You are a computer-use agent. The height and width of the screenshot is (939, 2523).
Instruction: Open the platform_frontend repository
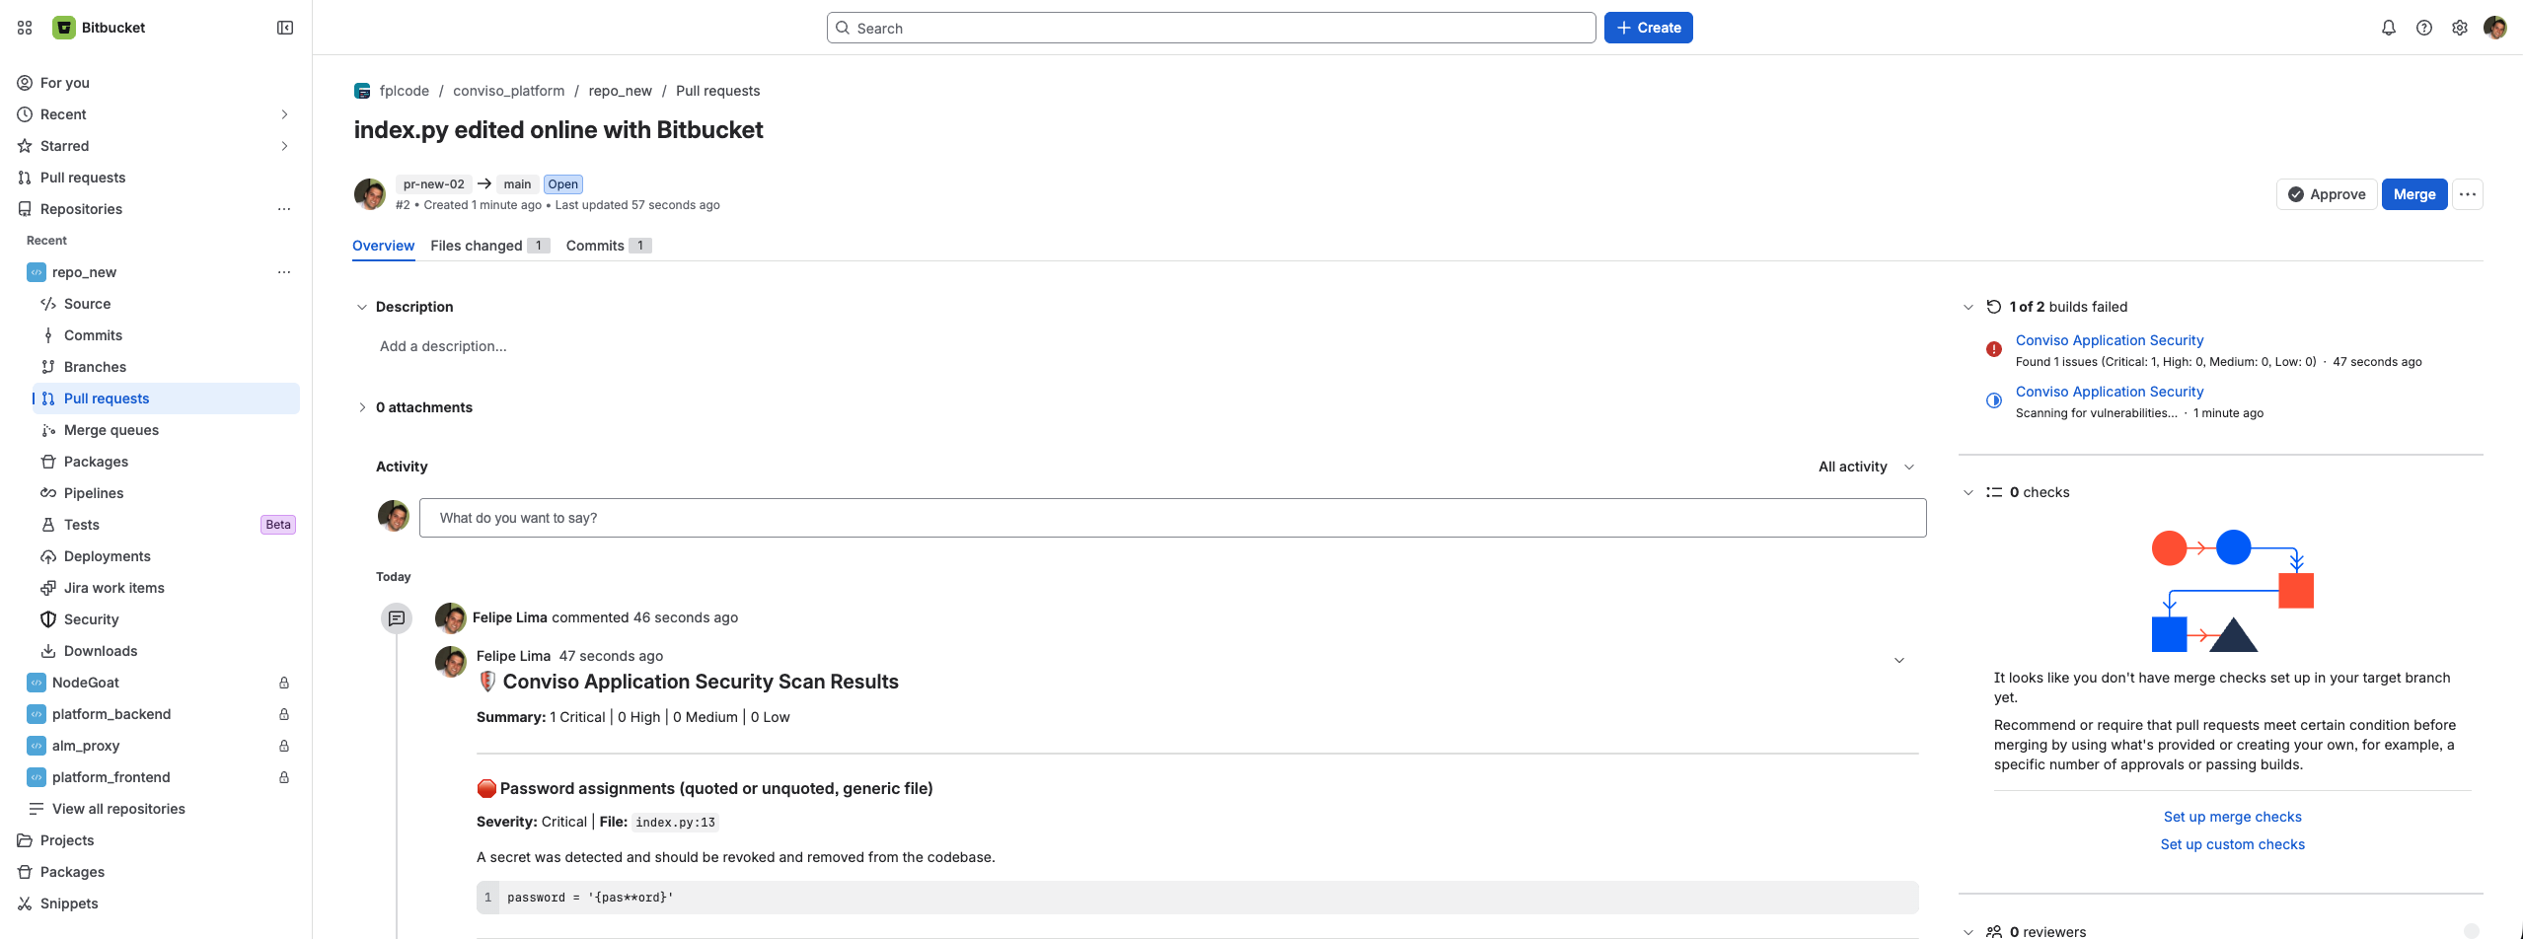click(160, 777)
